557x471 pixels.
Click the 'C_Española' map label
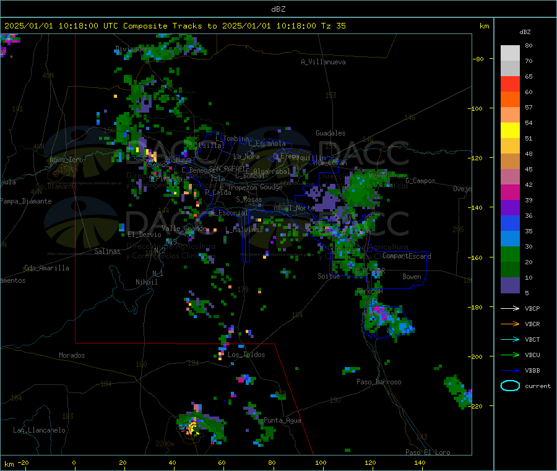[267, 144]
